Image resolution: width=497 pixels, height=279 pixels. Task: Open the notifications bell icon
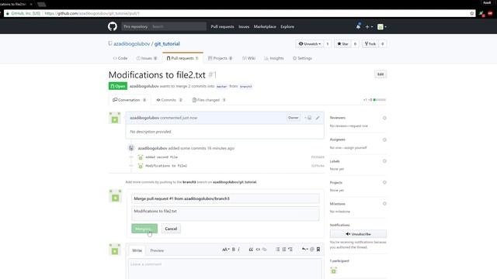pos(358,26)
